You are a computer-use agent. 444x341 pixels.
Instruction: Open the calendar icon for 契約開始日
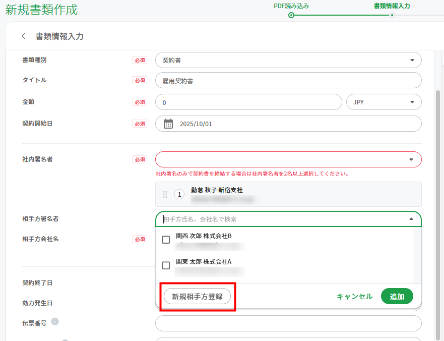[168, 124]
